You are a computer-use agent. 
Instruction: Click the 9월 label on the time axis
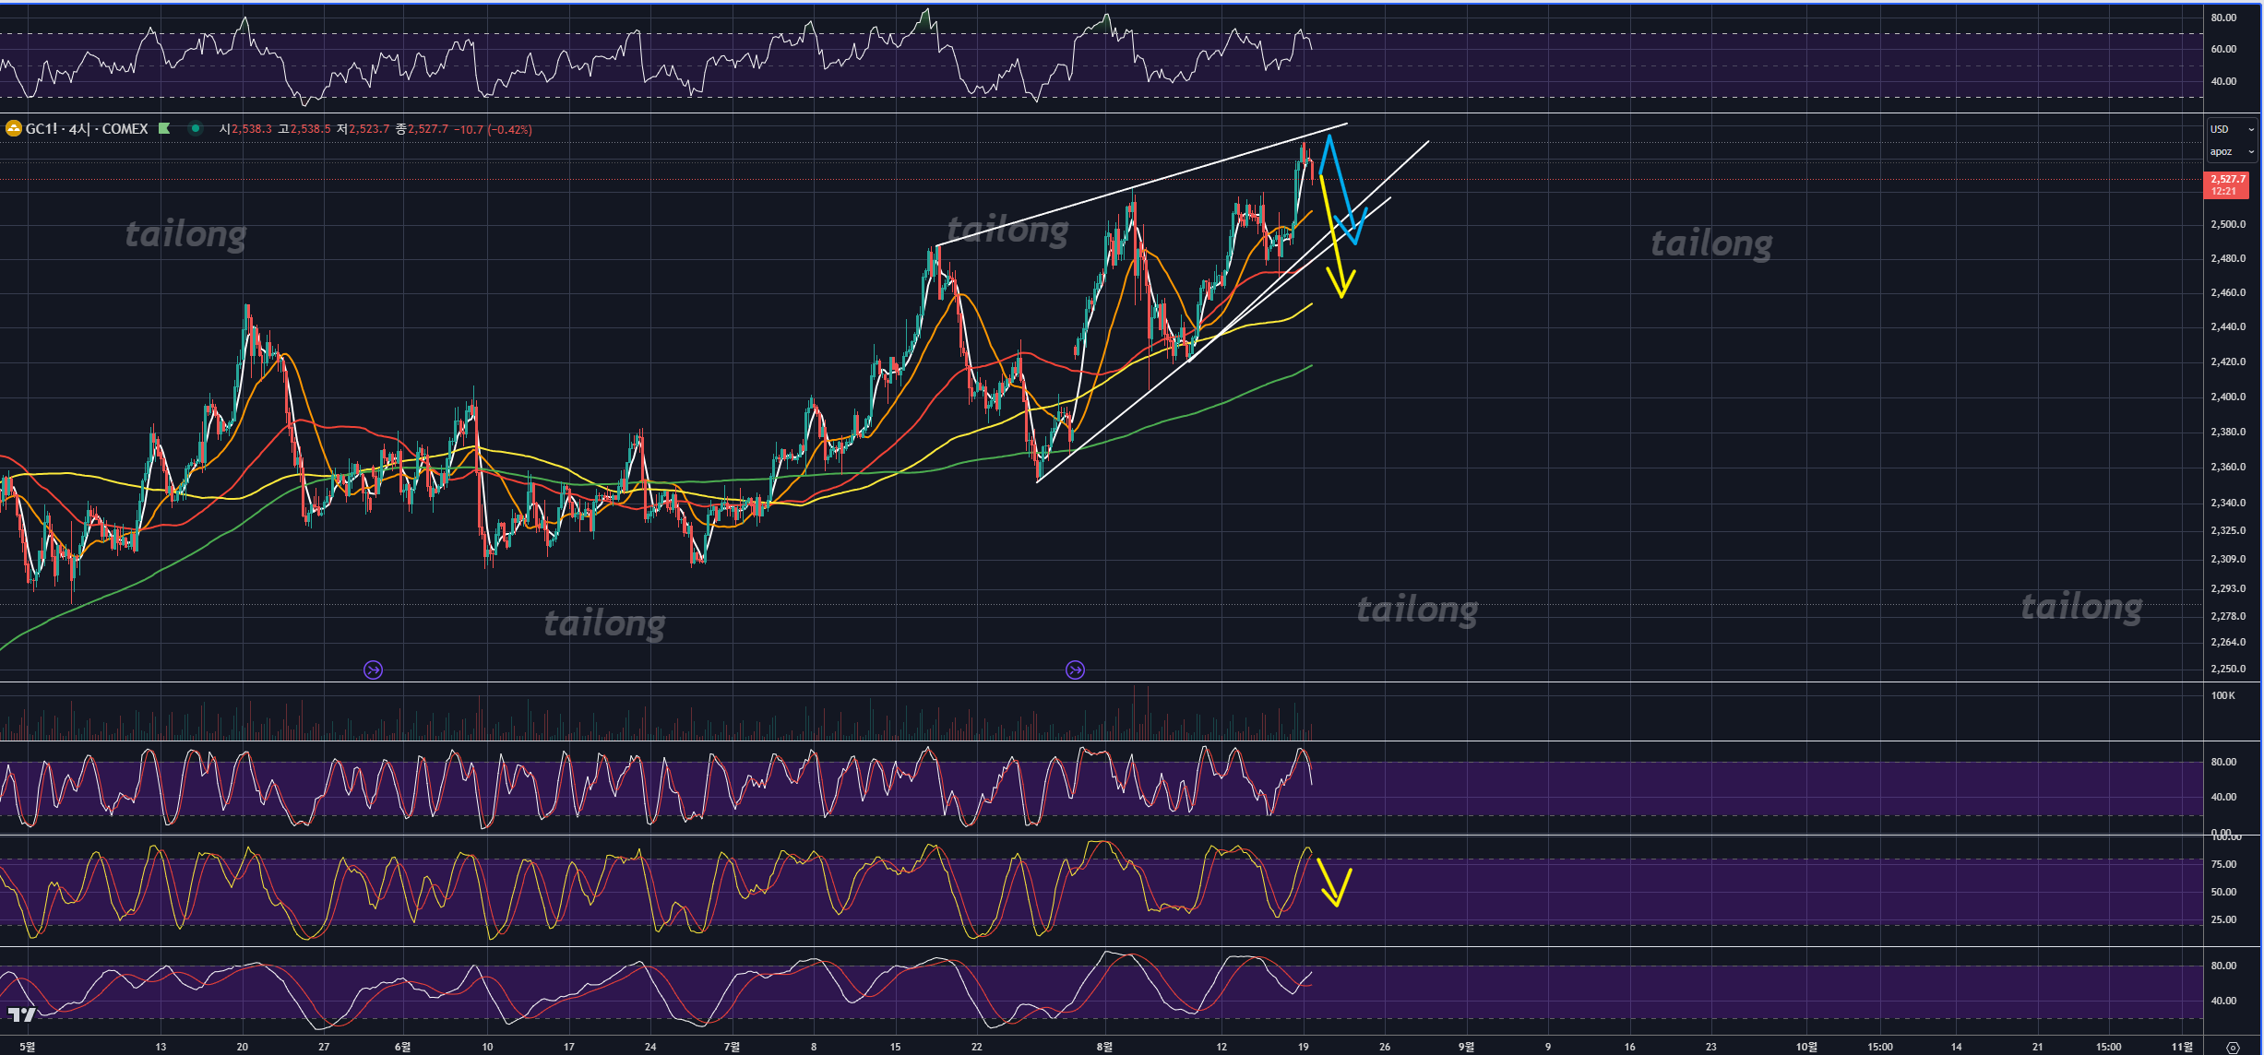click(x=1466, y=1047)
